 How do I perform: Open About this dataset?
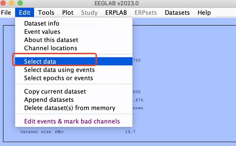pyautogui.click(x=51, y=40)
